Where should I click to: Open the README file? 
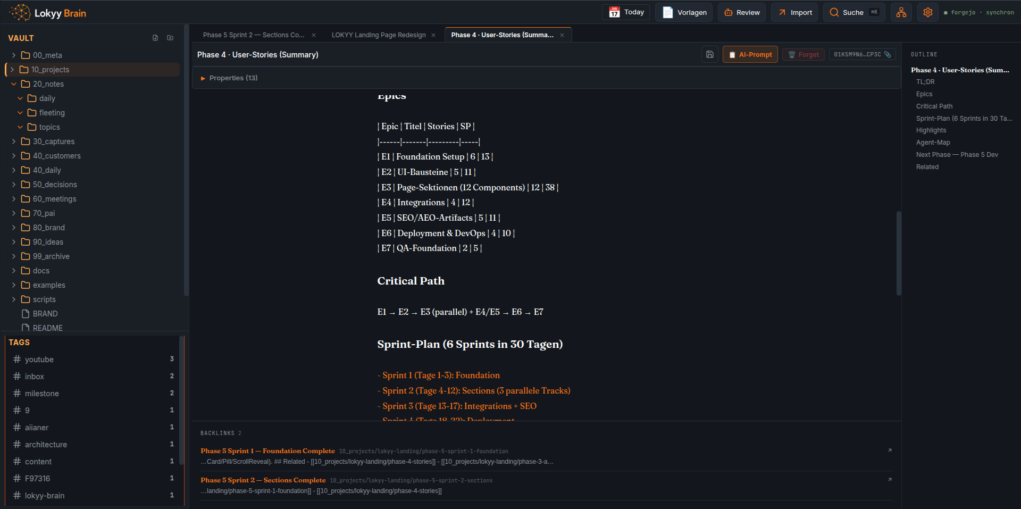[x=93, y=328]
